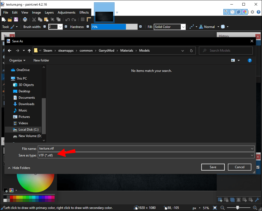Click the Hardness slider bar

(114, 27)
